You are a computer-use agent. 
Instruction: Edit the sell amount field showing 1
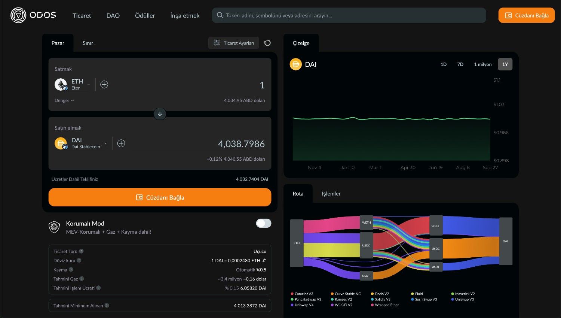point(262,85)
